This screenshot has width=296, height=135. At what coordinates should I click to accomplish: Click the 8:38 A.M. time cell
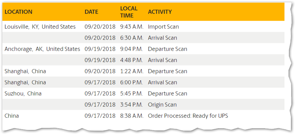click(x=132, y=116)
